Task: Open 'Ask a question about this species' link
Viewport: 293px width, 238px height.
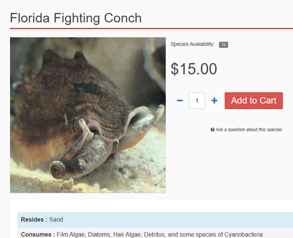Action: tap(249, 130)
